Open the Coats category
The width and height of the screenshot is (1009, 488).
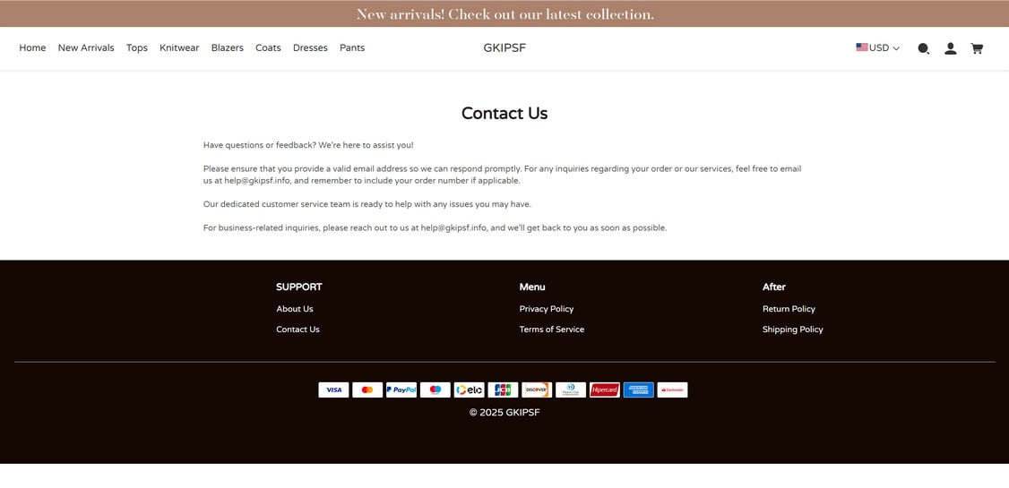tap(268, 47)
